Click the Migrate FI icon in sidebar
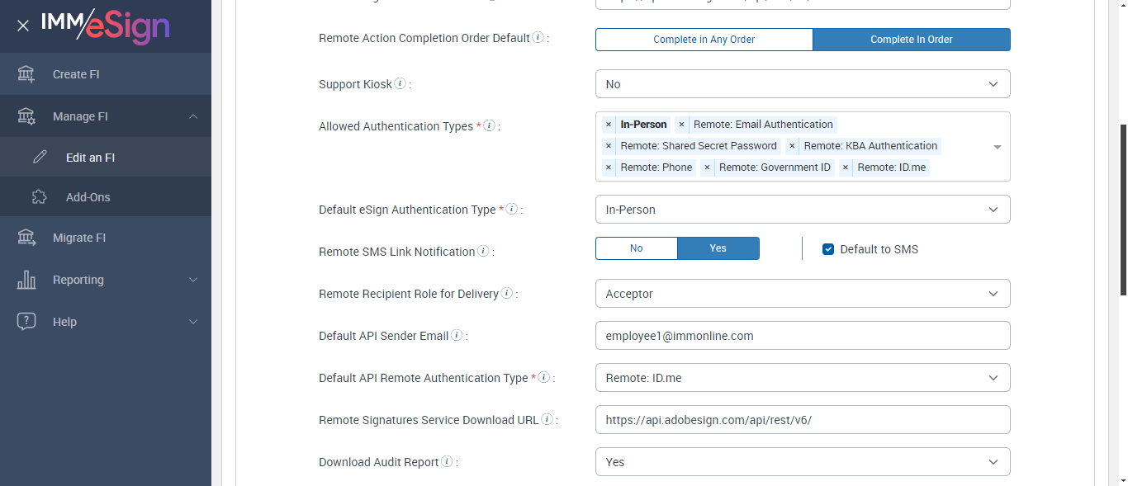 [x=26, y=238]
